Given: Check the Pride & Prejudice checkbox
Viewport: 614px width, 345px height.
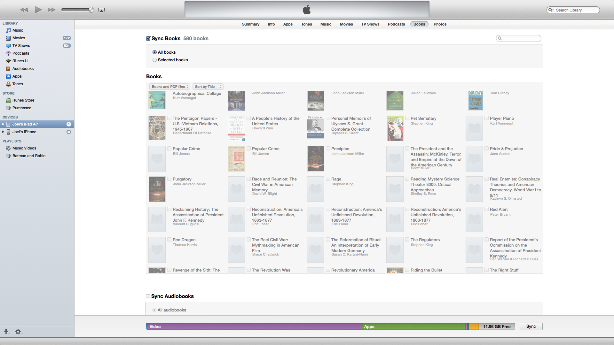Looking at the screenshot, I should (x=486, y=149).
